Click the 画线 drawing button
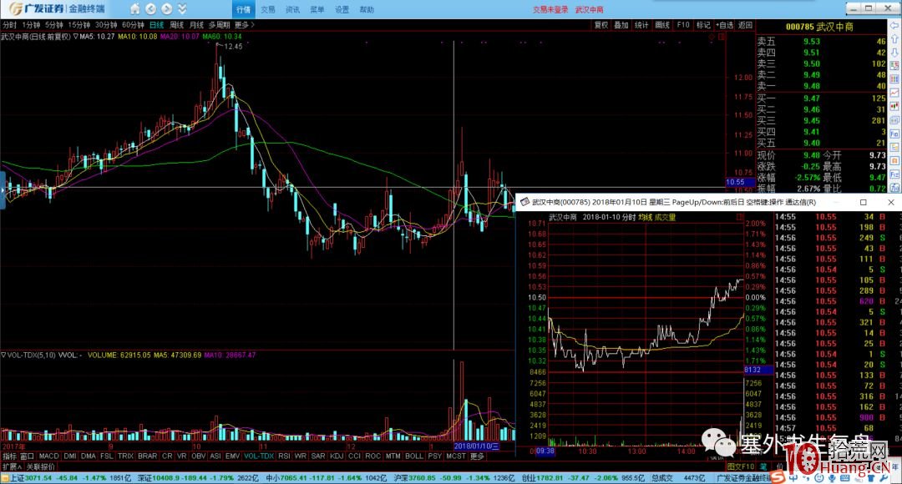Viewport: 902px width, 484px height. pyautogui.click(x=662, y=25)
